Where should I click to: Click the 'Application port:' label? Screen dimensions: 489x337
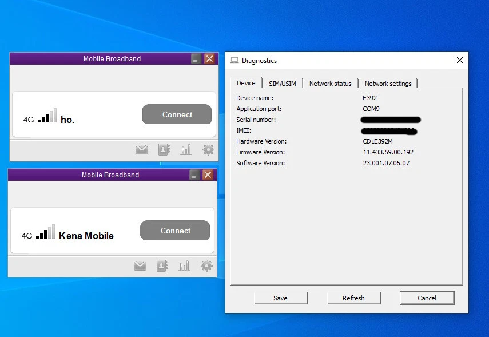point(259,109)
